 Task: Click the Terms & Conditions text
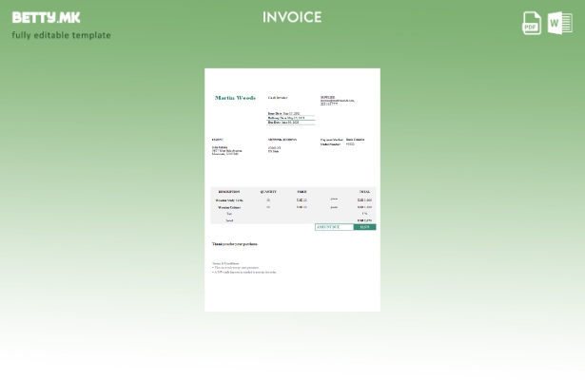click(225, 263)
